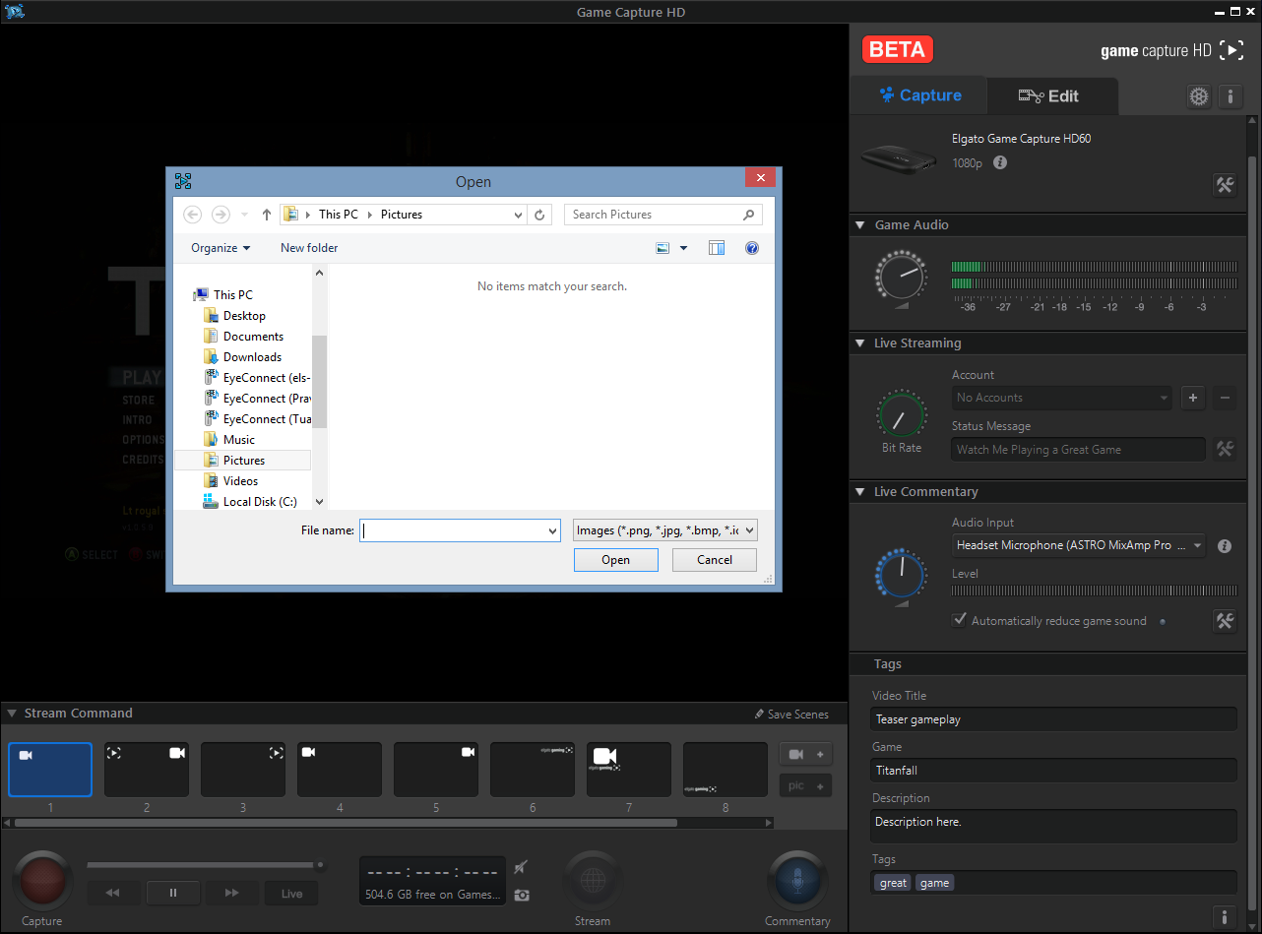Screen dimensions: 1262x934
Task: Click the snapshot camera icon
Action: pos(522,895)
